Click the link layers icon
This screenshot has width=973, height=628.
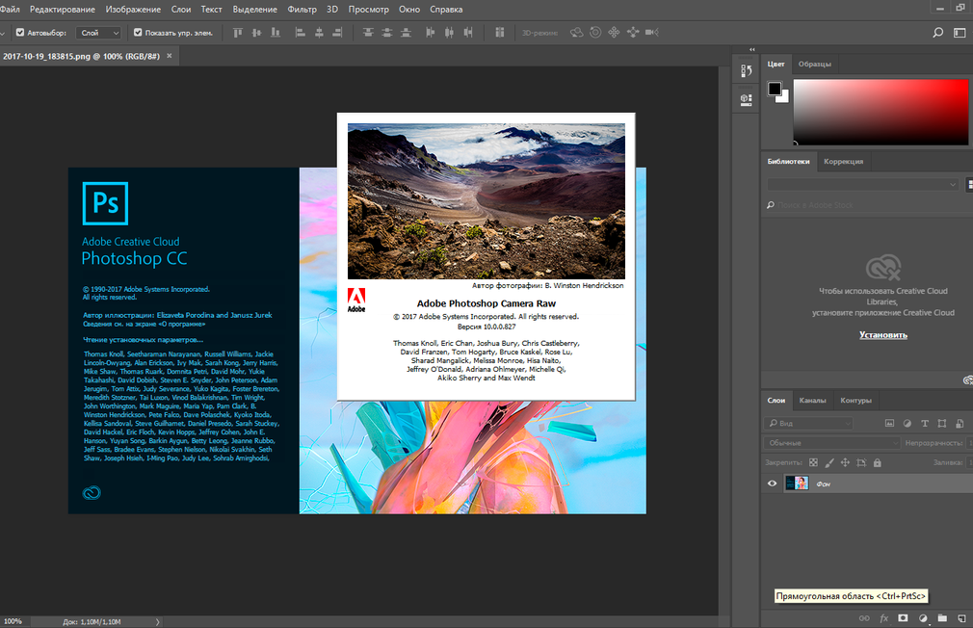click(864, 618)
